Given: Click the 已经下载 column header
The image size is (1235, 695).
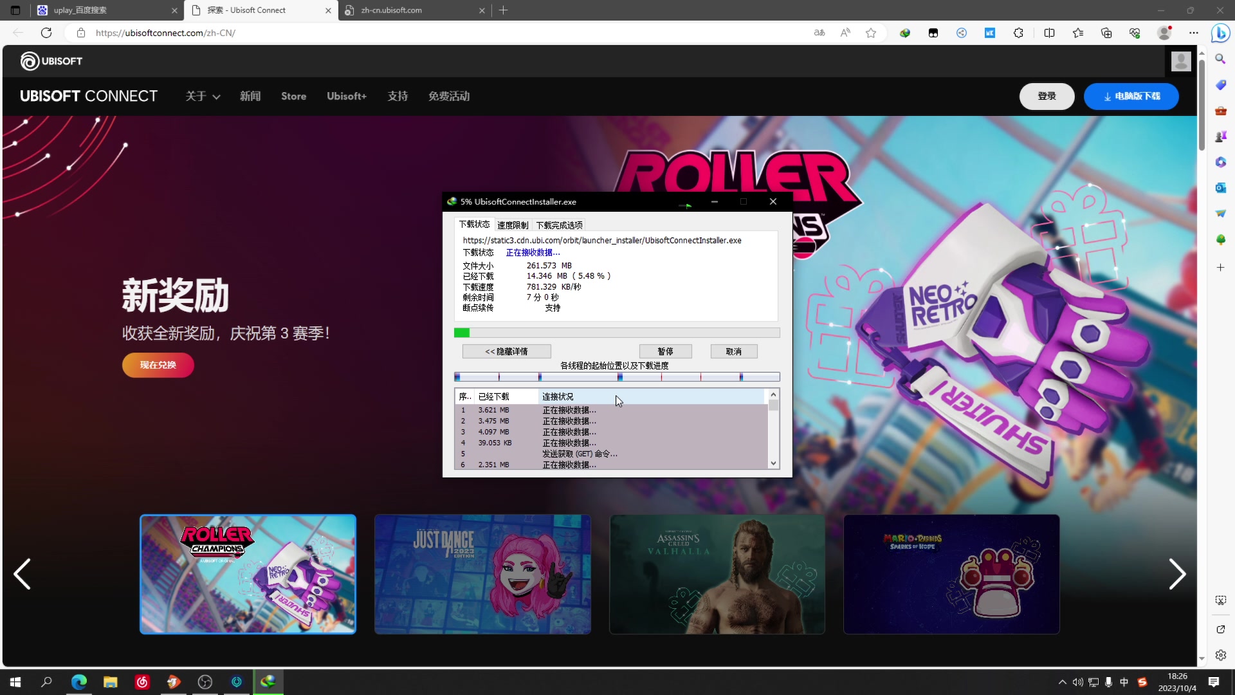Looking at the screenshot, I should (x=506, y=396).
